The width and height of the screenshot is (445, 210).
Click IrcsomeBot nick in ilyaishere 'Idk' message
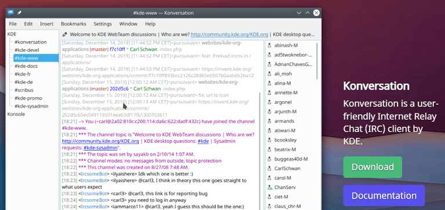94,174
